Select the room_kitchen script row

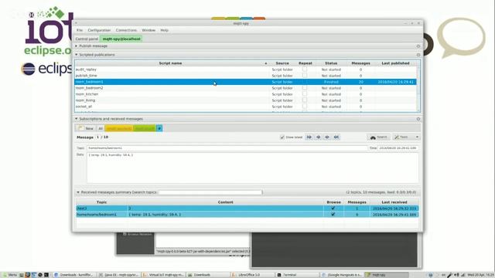(x=246, y=94)
